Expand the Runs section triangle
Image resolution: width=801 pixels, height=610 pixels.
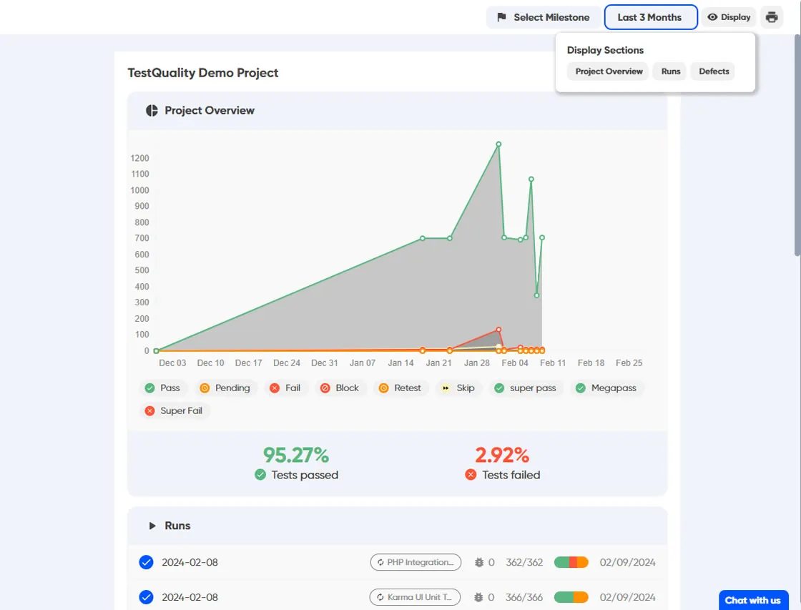(152, 526)
